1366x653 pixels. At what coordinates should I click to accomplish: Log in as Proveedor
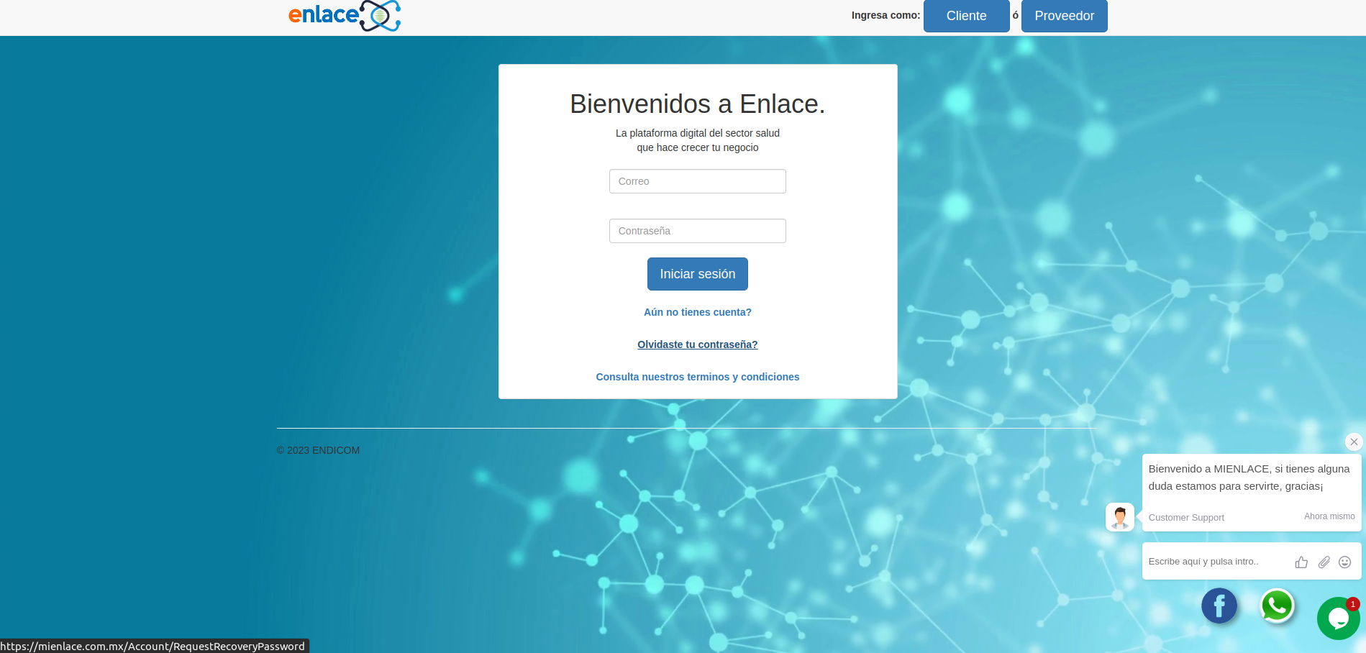(1064, 16)
